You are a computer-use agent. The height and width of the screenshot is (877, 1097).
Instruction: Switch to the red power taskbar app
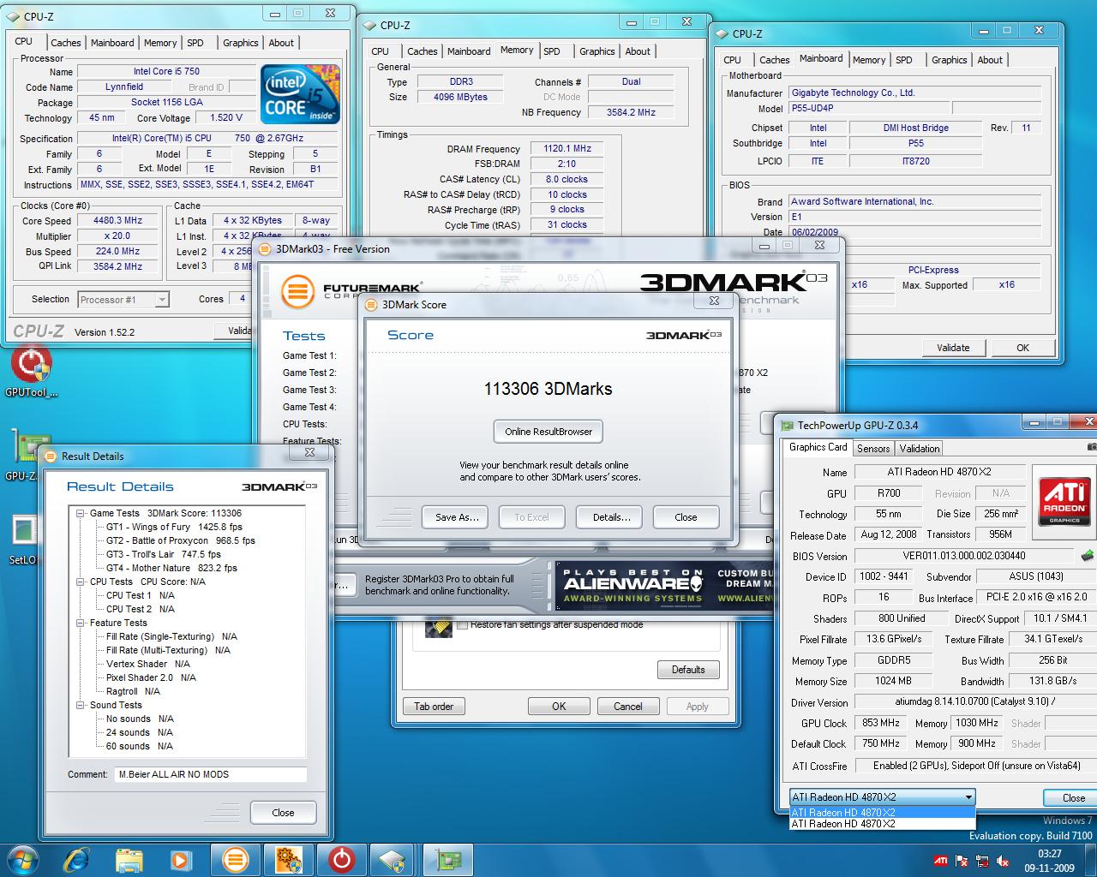click(x=341, y=858)
